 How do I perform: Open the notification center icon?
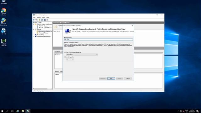(198, 111)
